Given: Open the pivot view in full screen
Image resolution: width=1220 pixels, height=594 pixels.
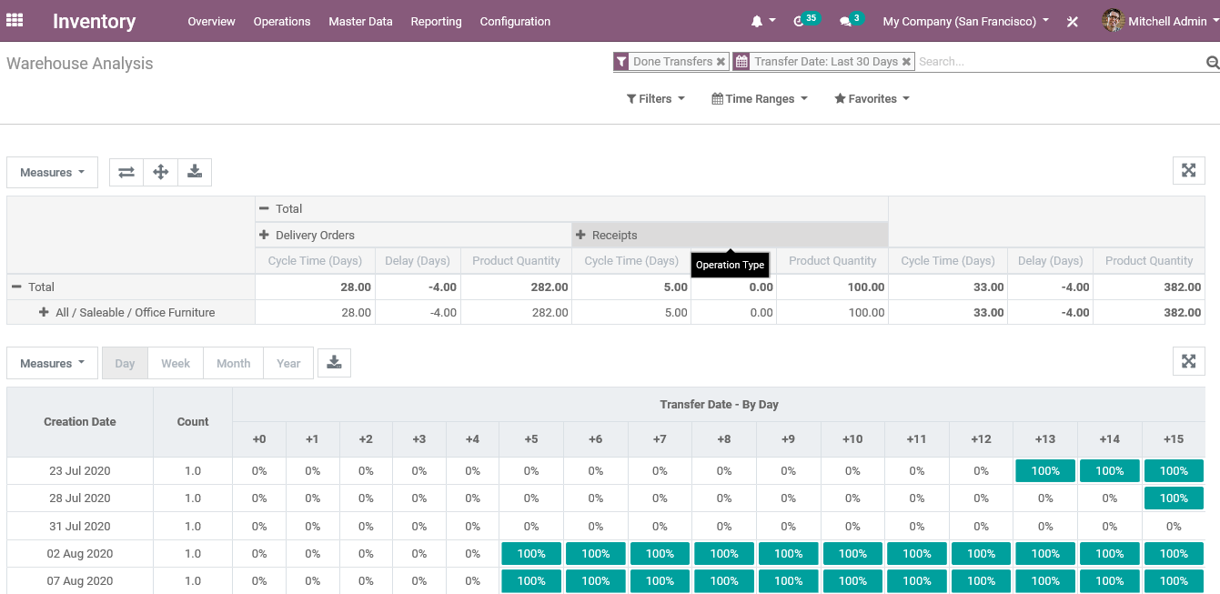Looking at the screenshot, I should pyautogui.click(x=1188, y=170).
